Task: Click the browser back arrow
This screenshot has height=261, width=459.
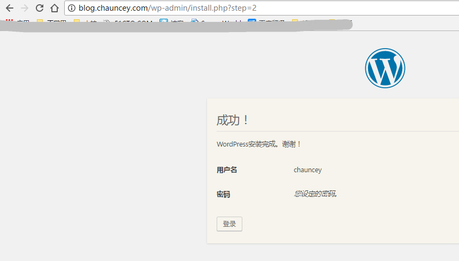Action: pyautogui.click(x=10, y=8)
